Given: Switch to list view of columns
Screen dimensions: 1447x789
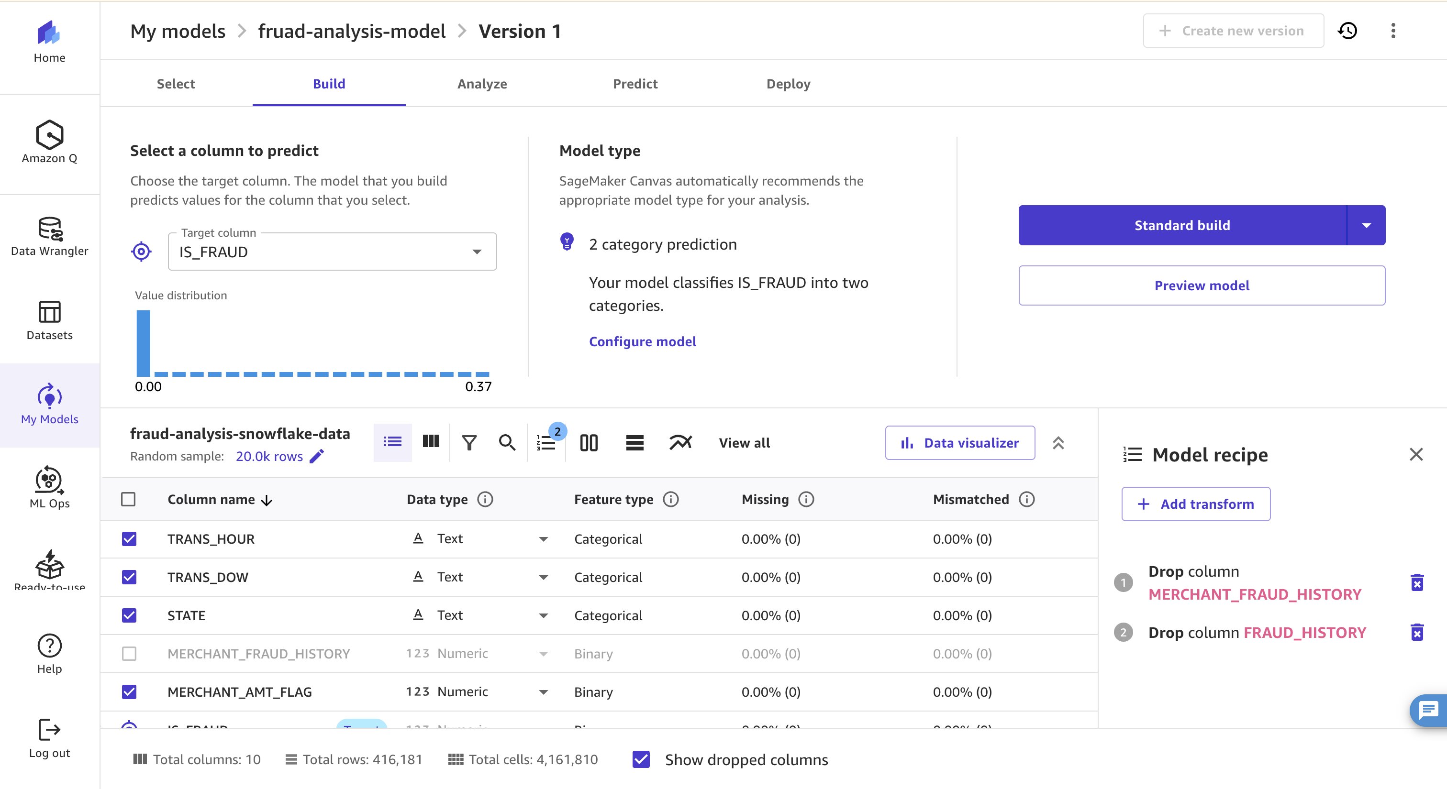Looking at the screenshot, I should [x=393, y=442].
